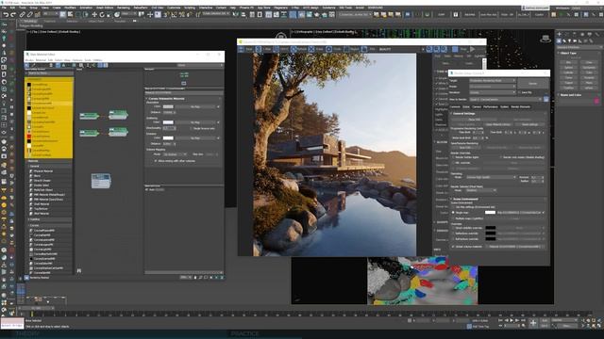Toggle the Percent Snap icon
Viewport: 604px width, 339px height.
point(181,15)
